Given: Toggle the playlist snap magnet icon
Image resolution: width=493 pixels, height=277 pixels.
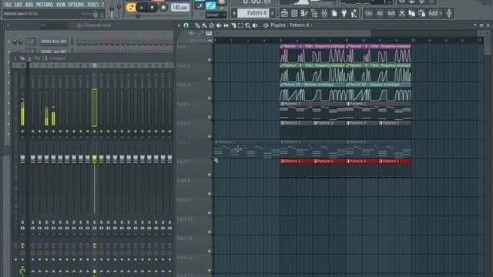Looking at the screenshot, I should [186, 25].
